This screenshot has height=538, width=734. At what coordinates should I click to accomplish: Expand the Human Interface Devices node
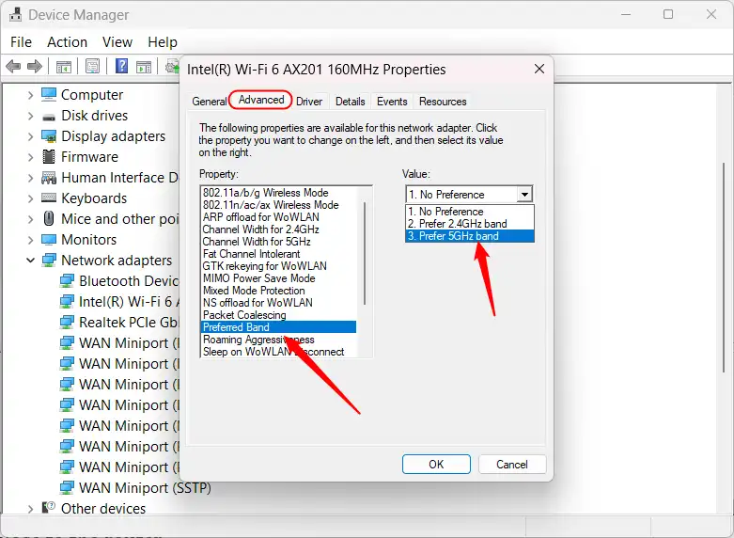click(x=30, y=178)
